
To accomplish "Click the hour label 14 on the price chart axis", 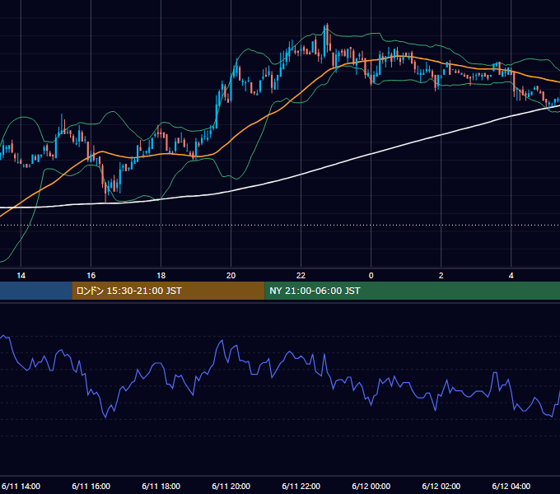I will [21, 276].
